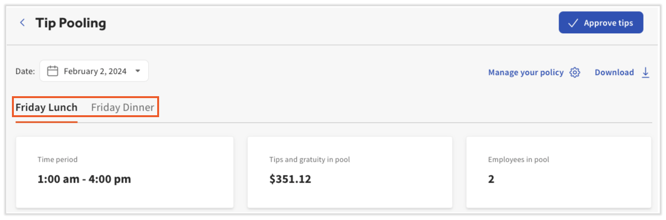
Task: Expand the date dropdown caret arrow
Action: click(138, 71)
